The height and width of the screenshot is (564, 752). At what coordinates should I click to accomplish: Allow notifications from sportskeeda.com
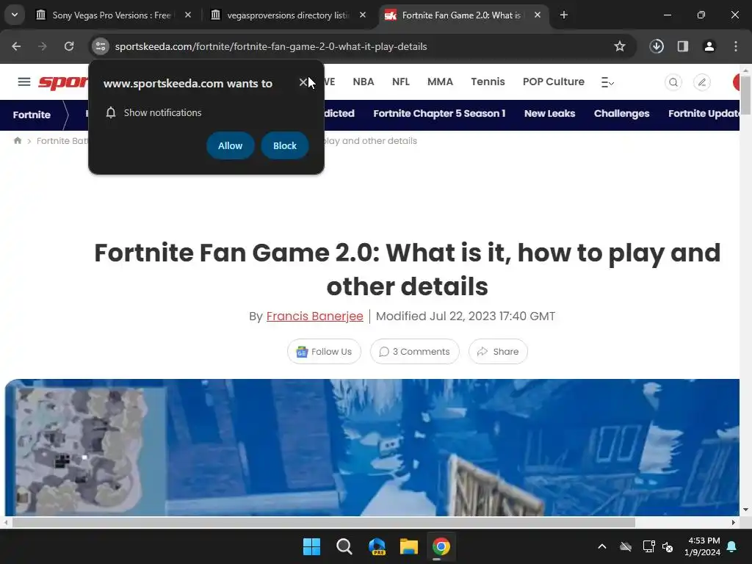tap(230, 145)
